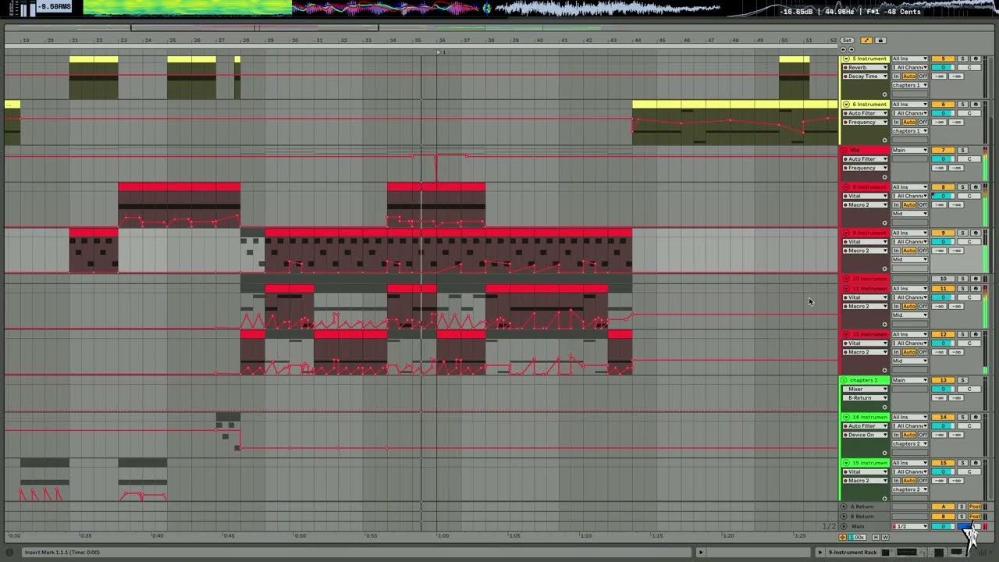
Task: Unfold B Return track arrow
Action: point(844,516)
